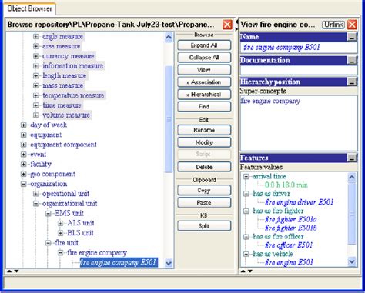Expand the mass measure node
The height and width of the screenshot is (293, 365).
coord(36,85)
